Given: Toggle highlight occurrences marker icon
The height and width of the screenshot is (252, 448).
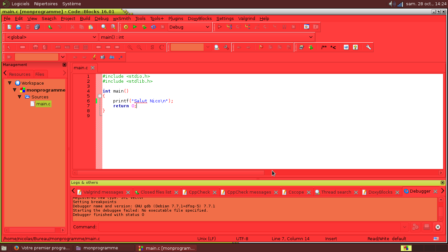Looking at the screenshot, I should tap(93, 57).
